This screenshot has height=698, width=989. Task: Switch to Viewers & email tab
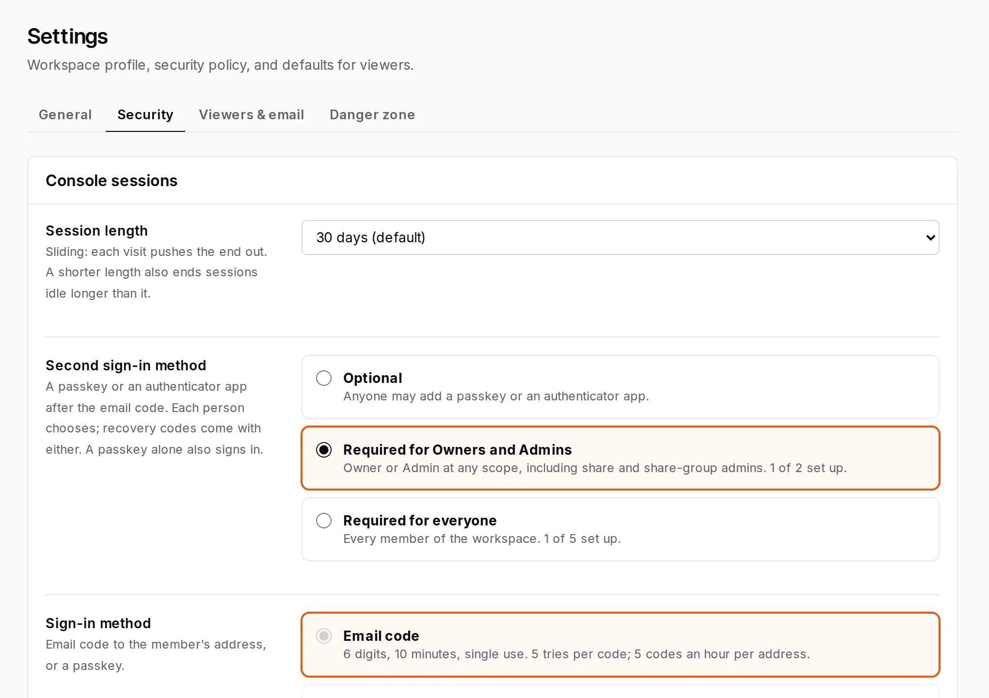click(x=251, y=114)
